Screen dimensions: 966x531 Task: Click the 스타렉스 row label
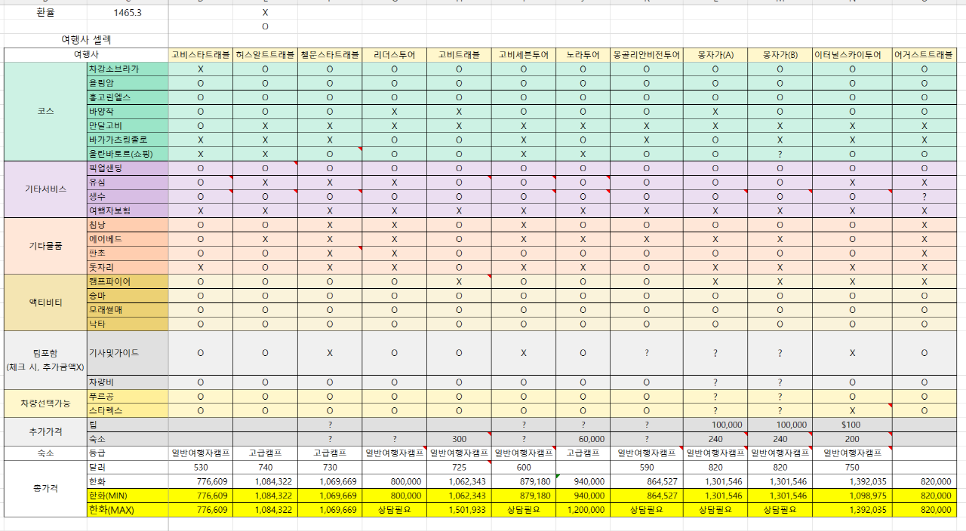point(127,410)
